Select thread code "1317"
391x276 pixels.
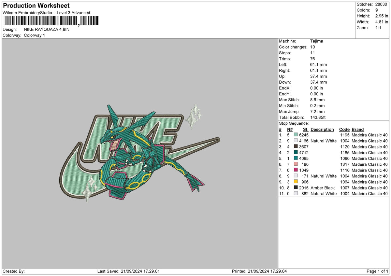(345, 164)
